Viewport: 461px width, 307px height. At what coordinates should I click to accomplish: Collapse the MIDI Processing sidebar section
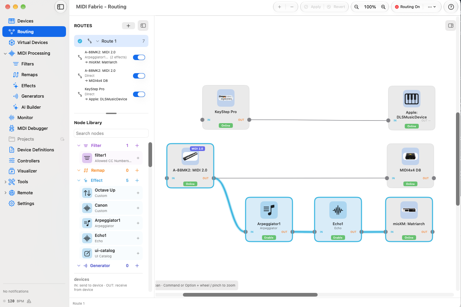click(x=5, y=53)
